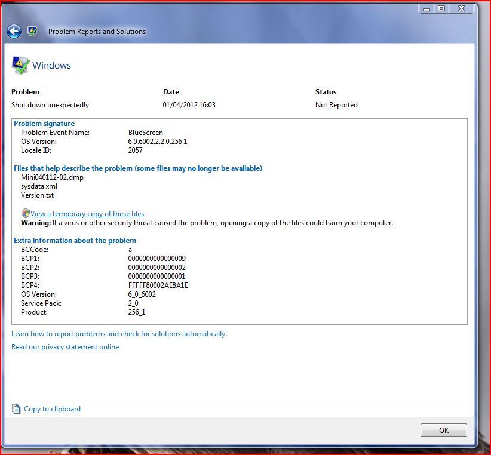Click OS version value 6.0.6002.2.2.0.256.1

point(158,142)
